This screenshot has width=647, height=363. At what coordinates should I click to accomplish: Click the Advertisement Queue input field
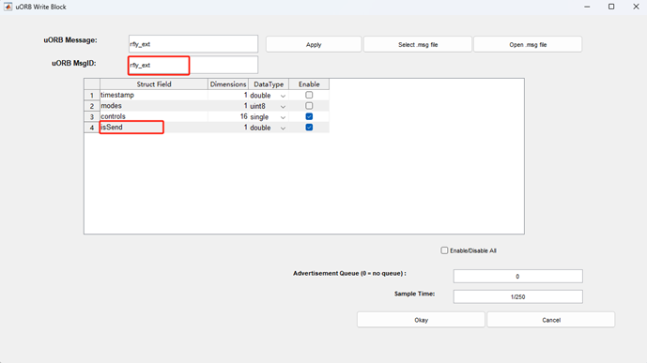[517, 276]
